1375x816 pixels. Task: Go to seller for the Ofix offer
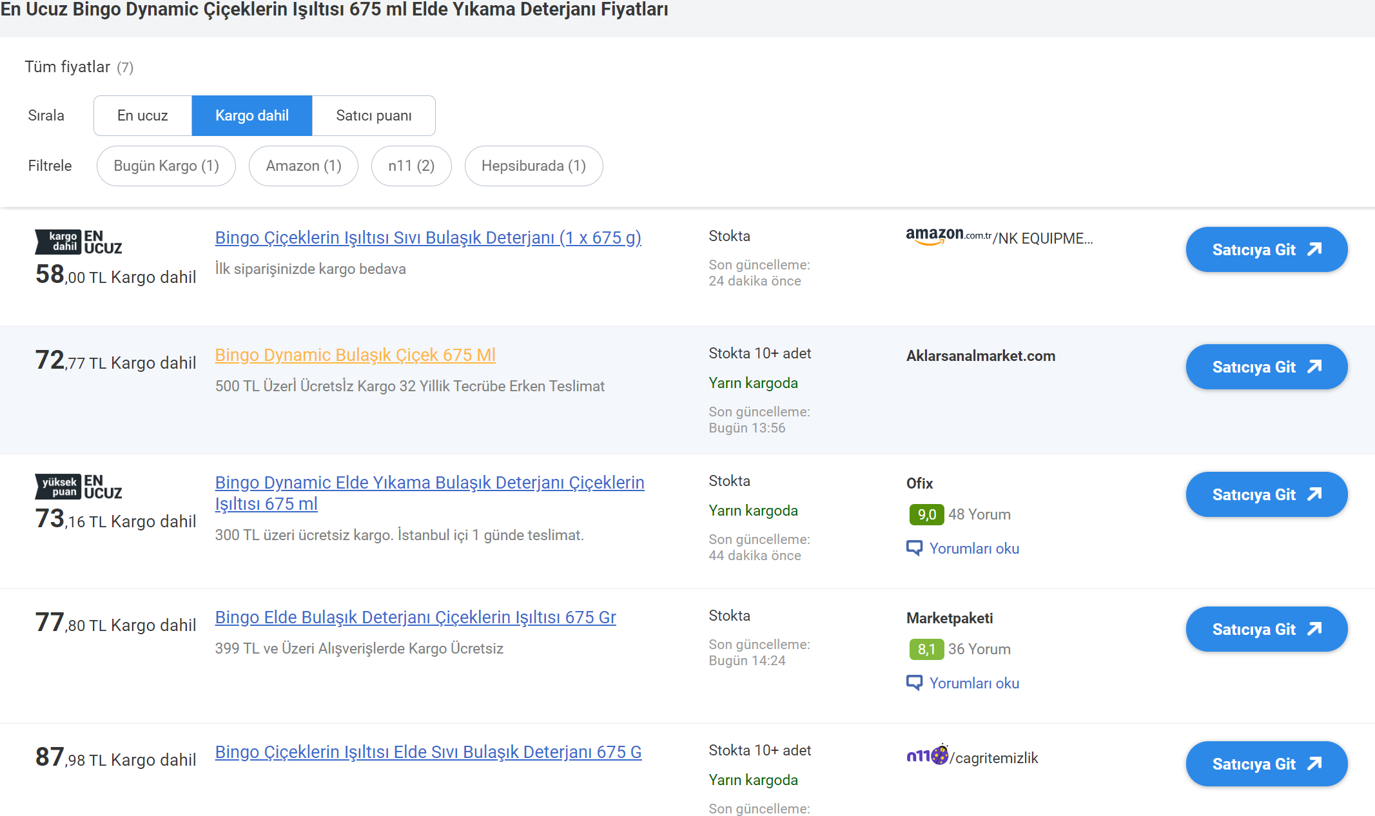tap(1267, 494)
